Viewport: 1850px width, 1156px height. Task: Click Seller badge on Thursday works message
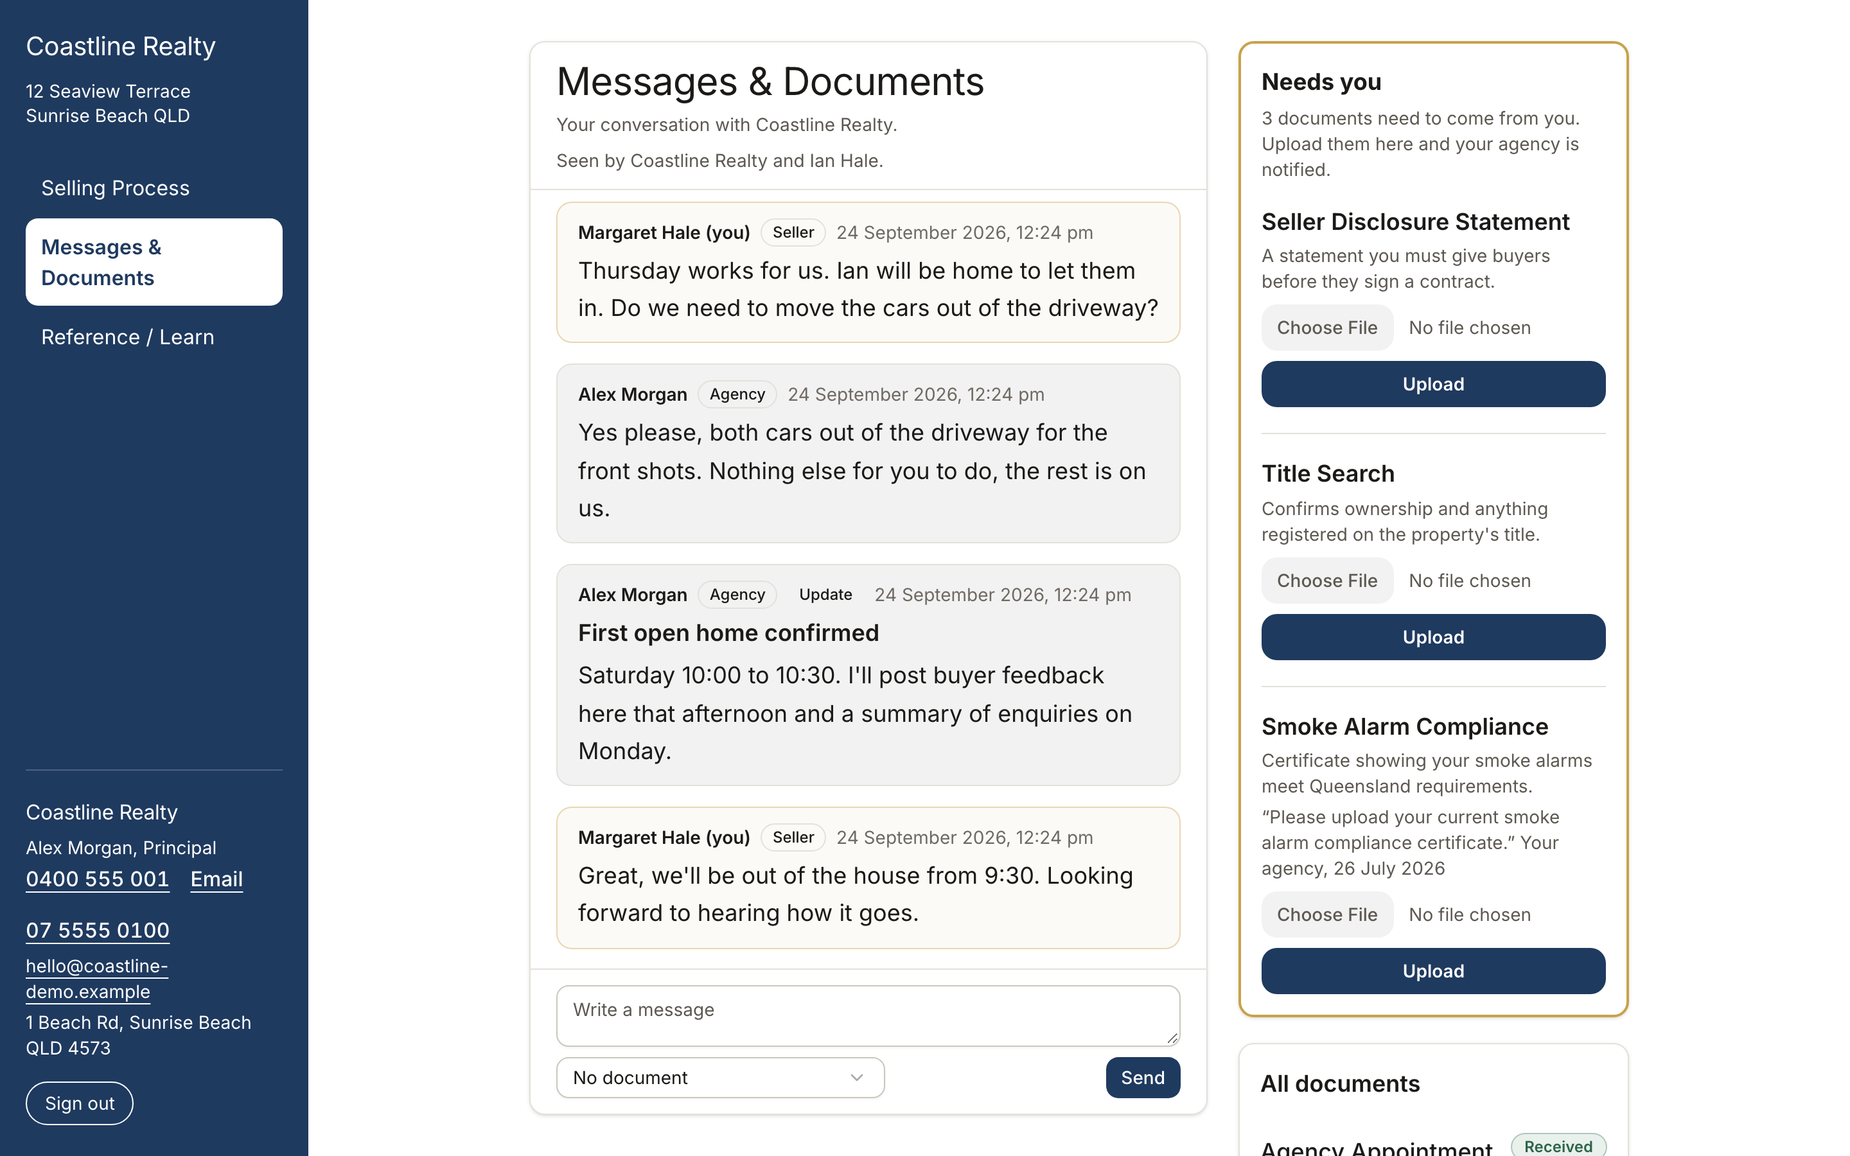click(x=793, y=232)
